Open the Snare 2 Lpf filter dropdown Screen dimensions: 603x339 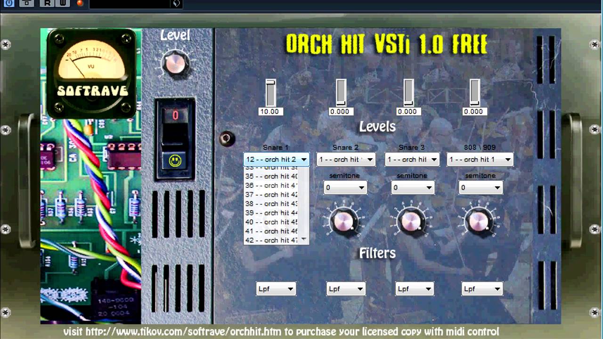346,289
